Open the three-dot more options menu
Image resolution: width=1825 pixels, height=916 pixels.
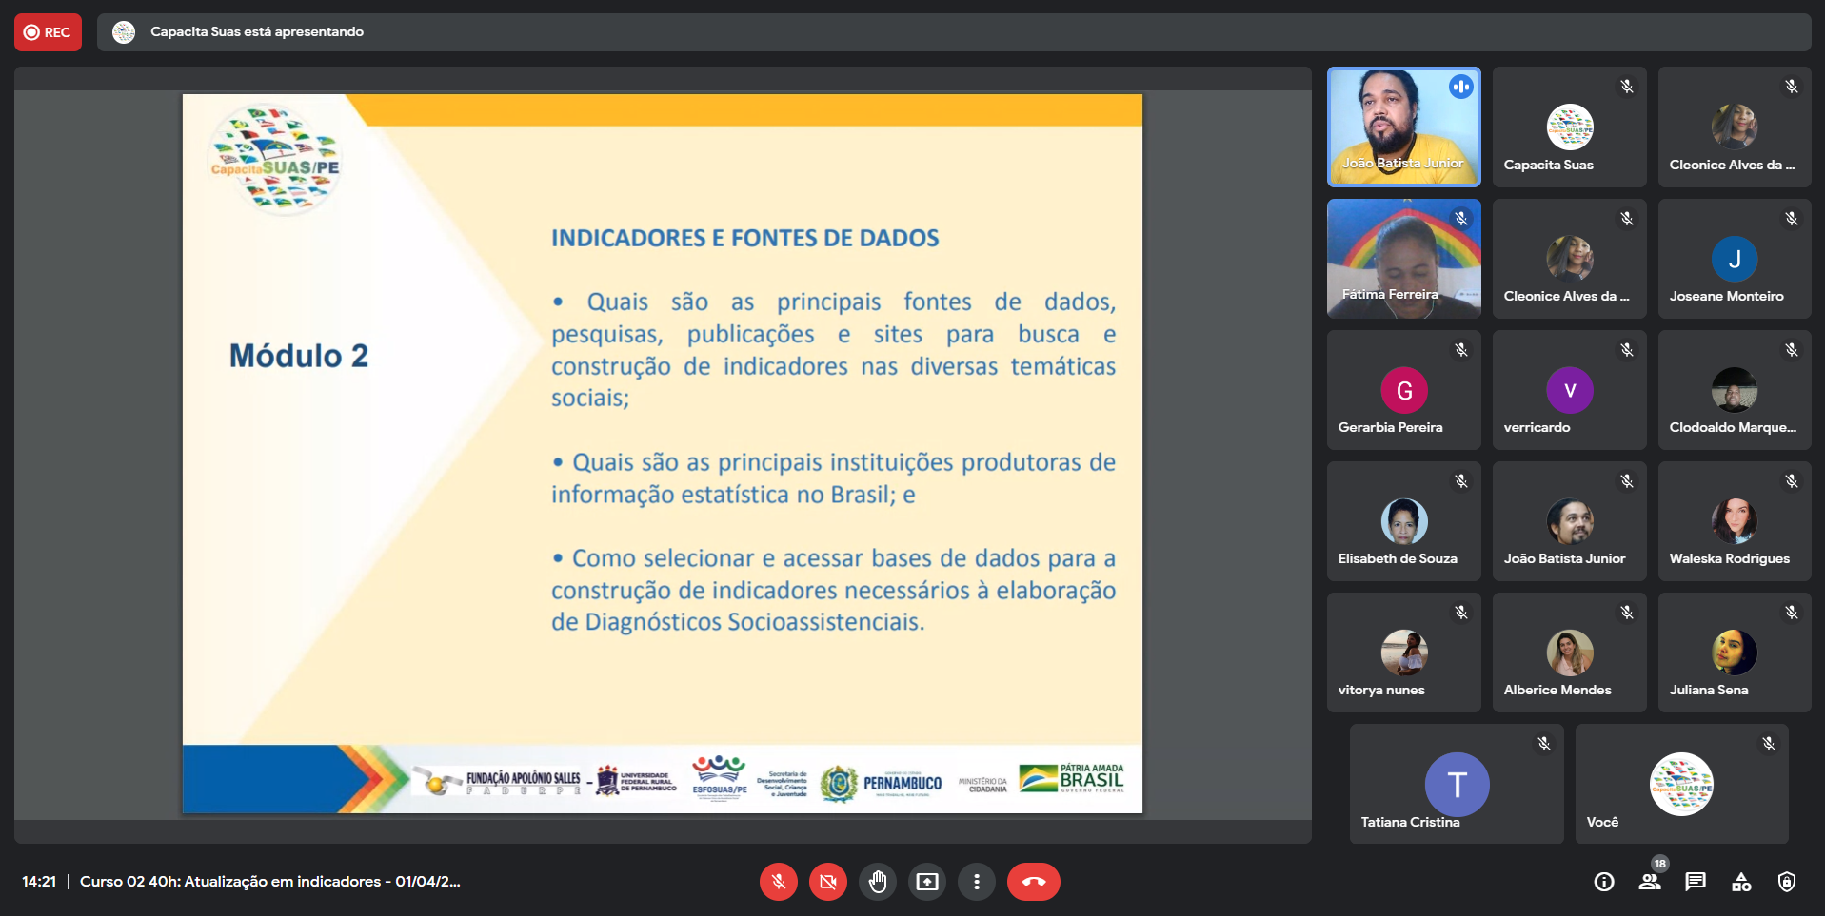point(977,882)
